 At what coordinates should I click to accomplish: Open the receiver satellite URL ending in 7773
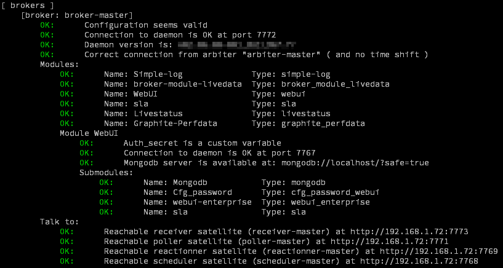(x=409, y=232)
